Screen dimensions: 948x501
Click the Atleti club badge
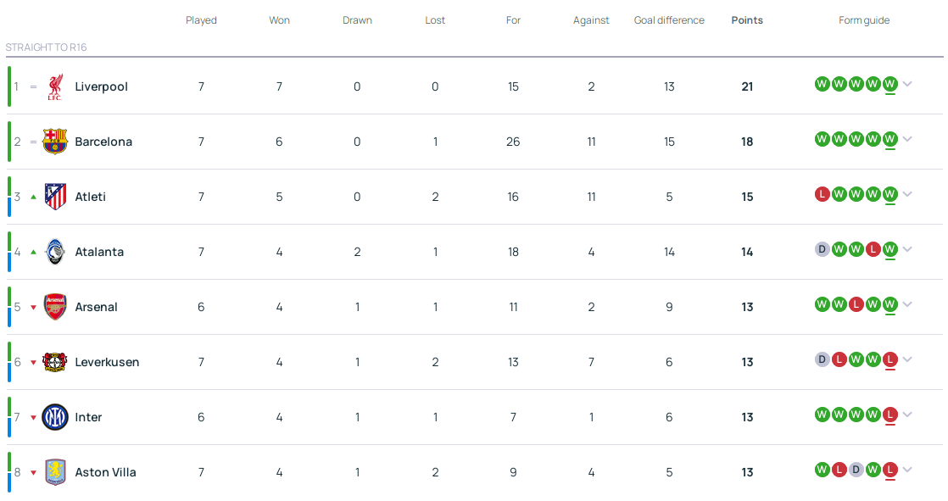[55, 197]
